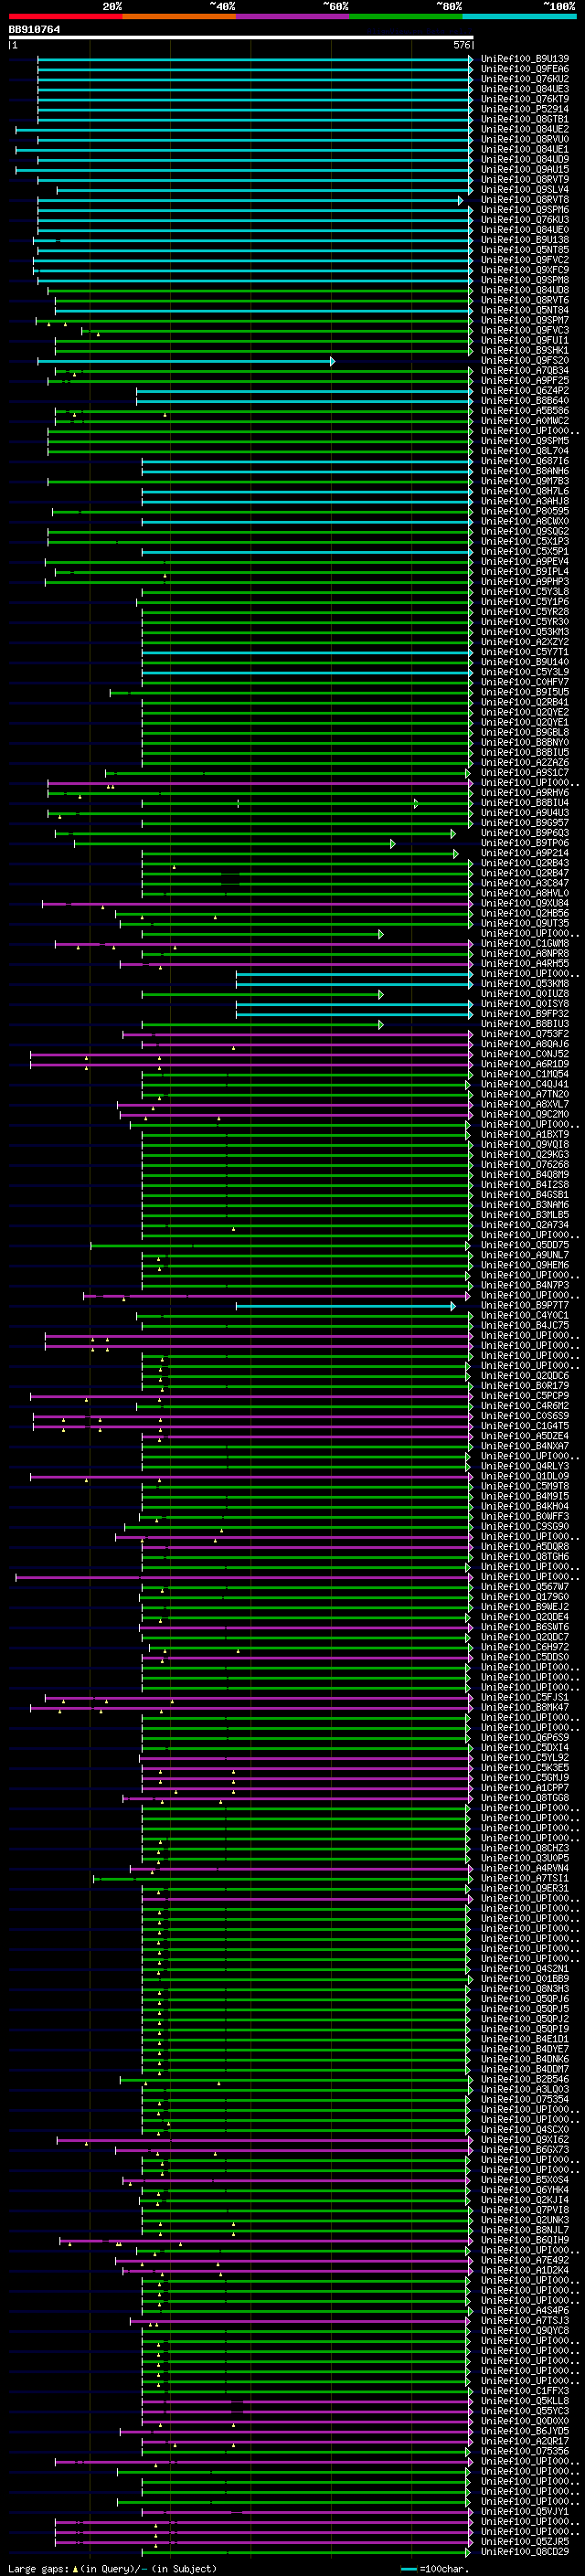Click hit label UniRef100_Q9FUI1
585x2576 pixels.
tap(524, 340)
